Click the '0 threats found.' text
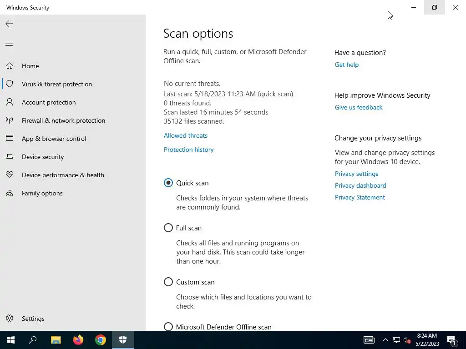 click(187, 103)
